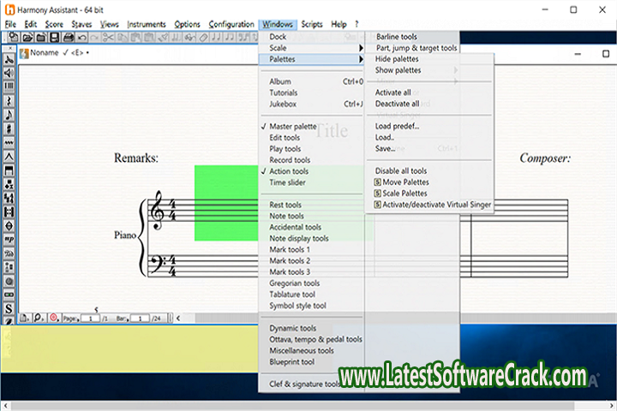Screen dimensions: 617x411
Task: Toggle the checked Master palette entry
Action: pyautogui.click(x=292, y=126)
